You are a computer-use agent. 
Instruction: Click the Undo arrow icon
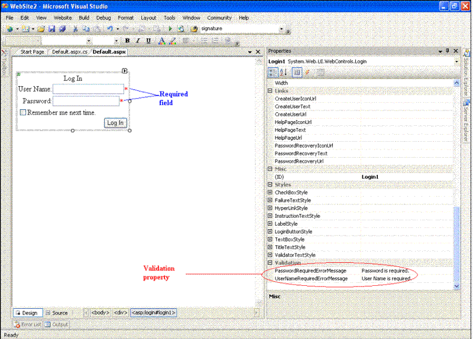(x=110, y=28)
